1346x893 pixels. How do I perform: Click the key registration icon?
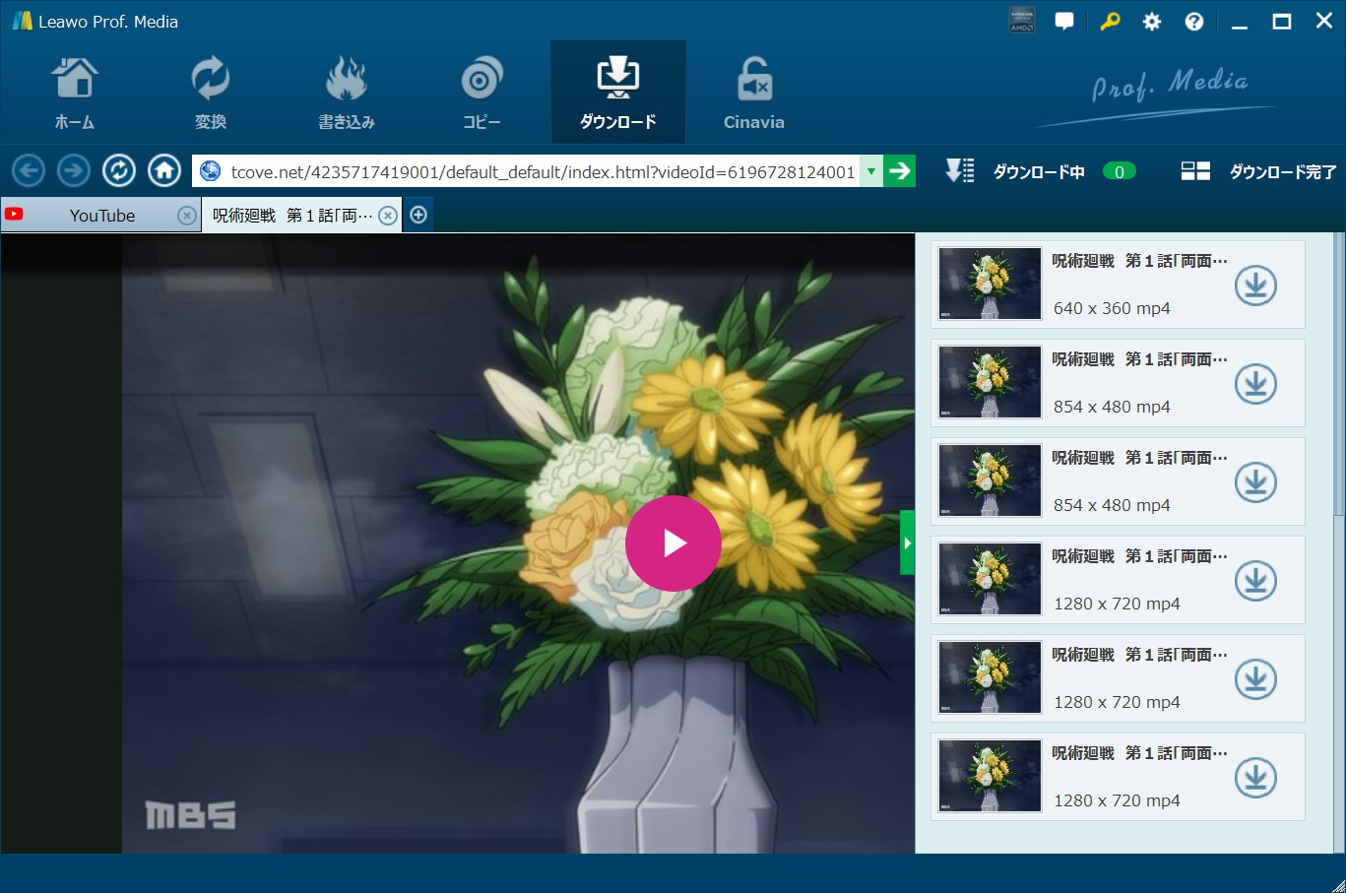click(x=1110, y=21)
